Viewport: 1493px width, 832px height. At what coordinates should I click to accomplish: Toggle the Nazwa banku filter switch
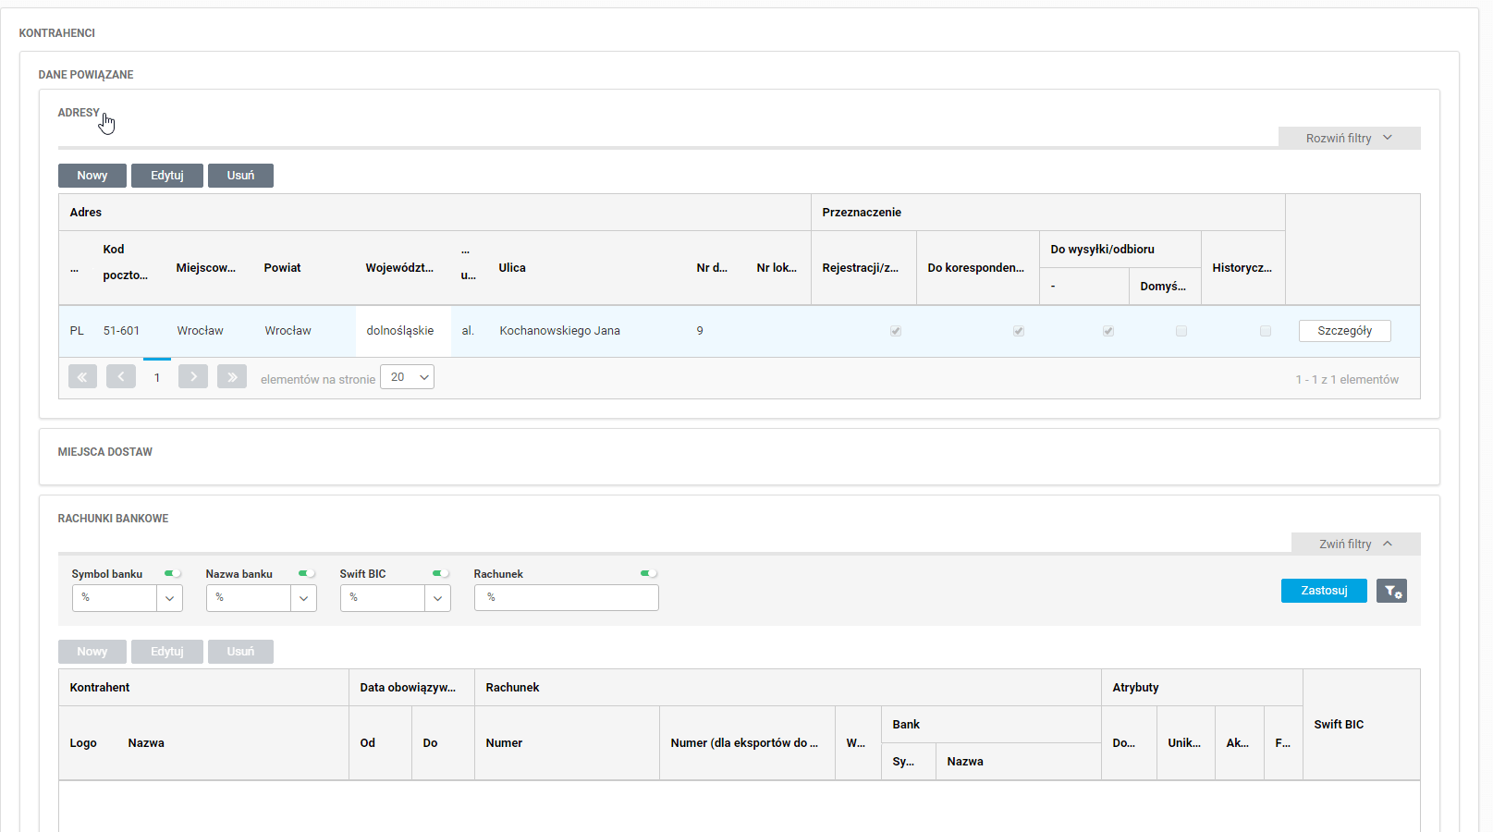click(x=307, y=574)
